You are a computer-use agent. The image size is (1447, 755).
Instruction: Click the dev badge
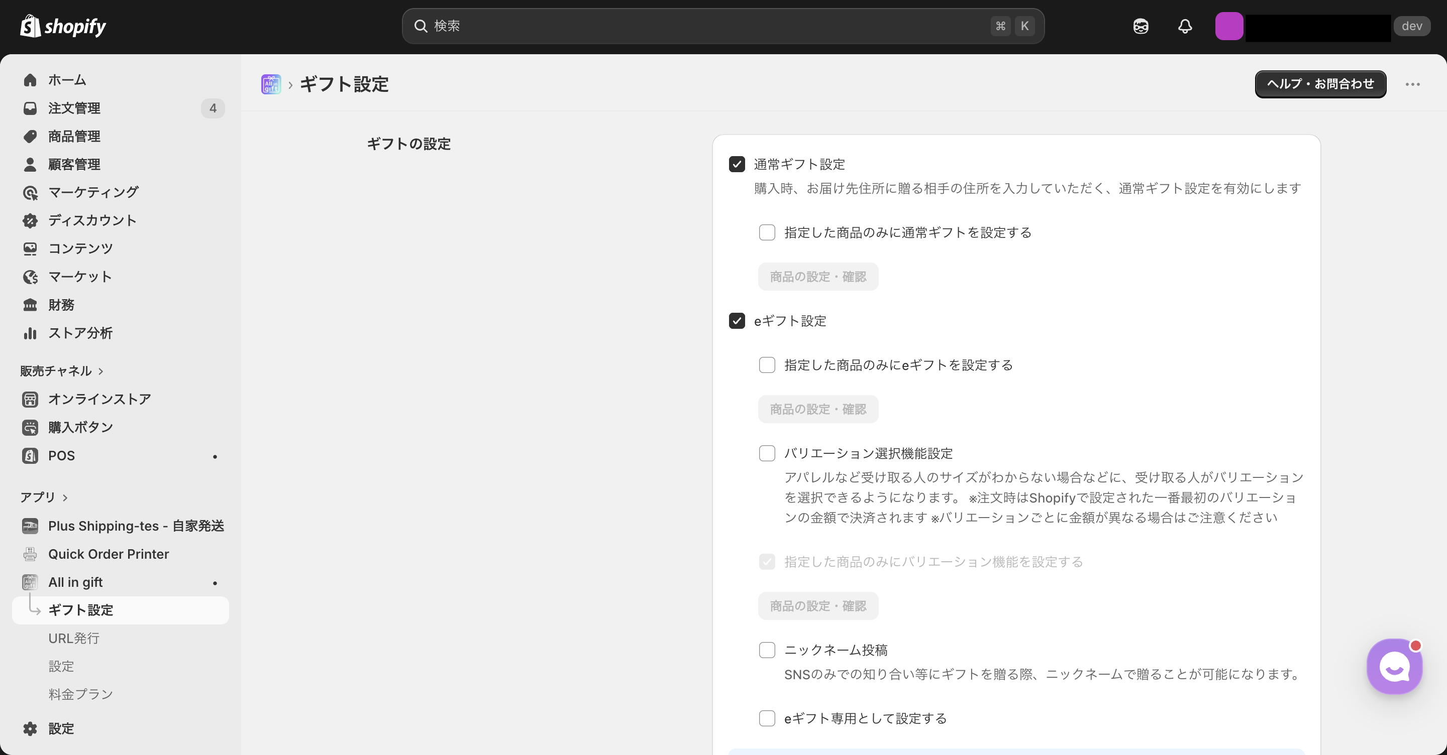point(1412,26)
